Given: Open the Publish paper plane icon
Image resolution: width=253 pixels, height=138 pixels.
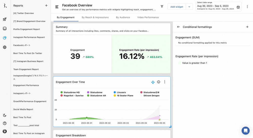Looking at the screenshot, I should 5,19.
